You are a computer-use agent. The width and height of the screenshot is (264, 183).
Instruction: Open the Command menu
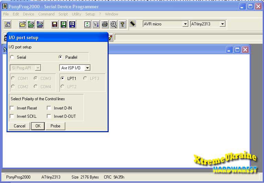[46, 14]
